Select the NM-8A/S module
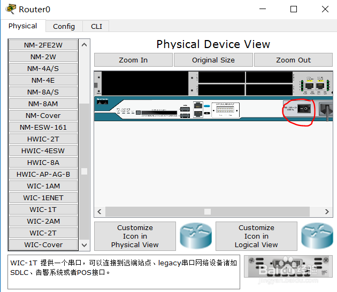337x292 pixels. tap(43, 92)
